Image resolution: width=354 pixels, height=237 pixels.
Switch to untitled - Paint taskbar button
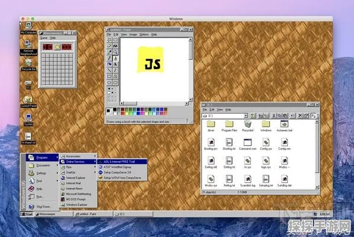pos(93,214)
